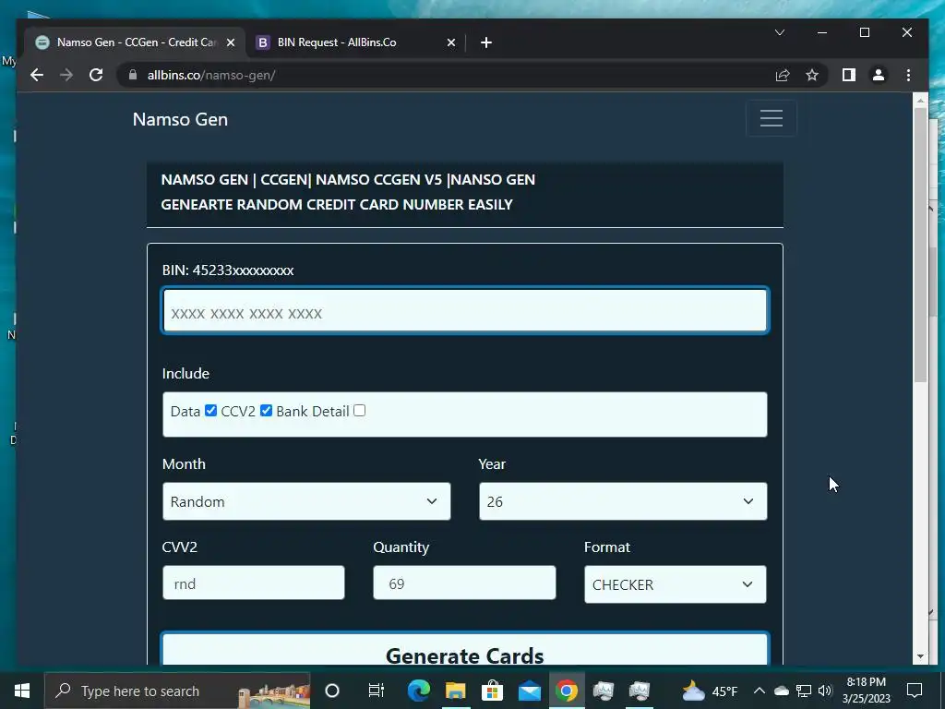Open the Namso Gen hamburger menu
Viewport: 945px width, 709px height.
[771, 118]
